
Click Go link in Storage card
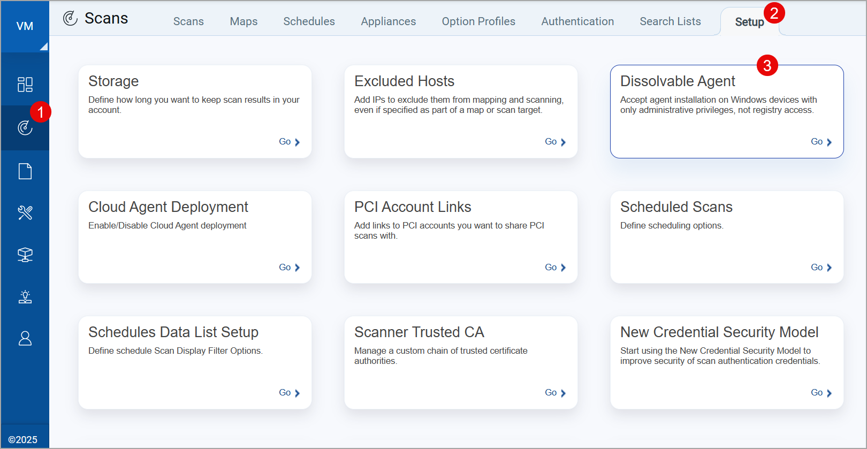click(x=289, y=142)
